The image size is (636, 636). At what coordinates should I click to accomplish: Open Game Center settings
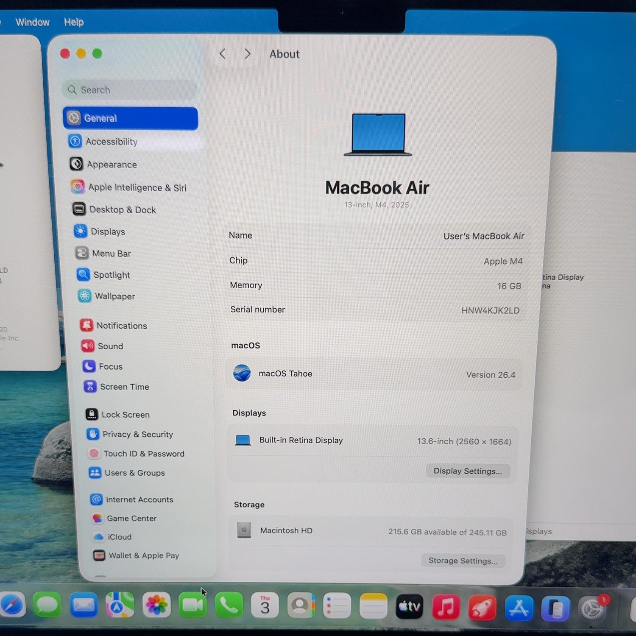coord(124,518)
